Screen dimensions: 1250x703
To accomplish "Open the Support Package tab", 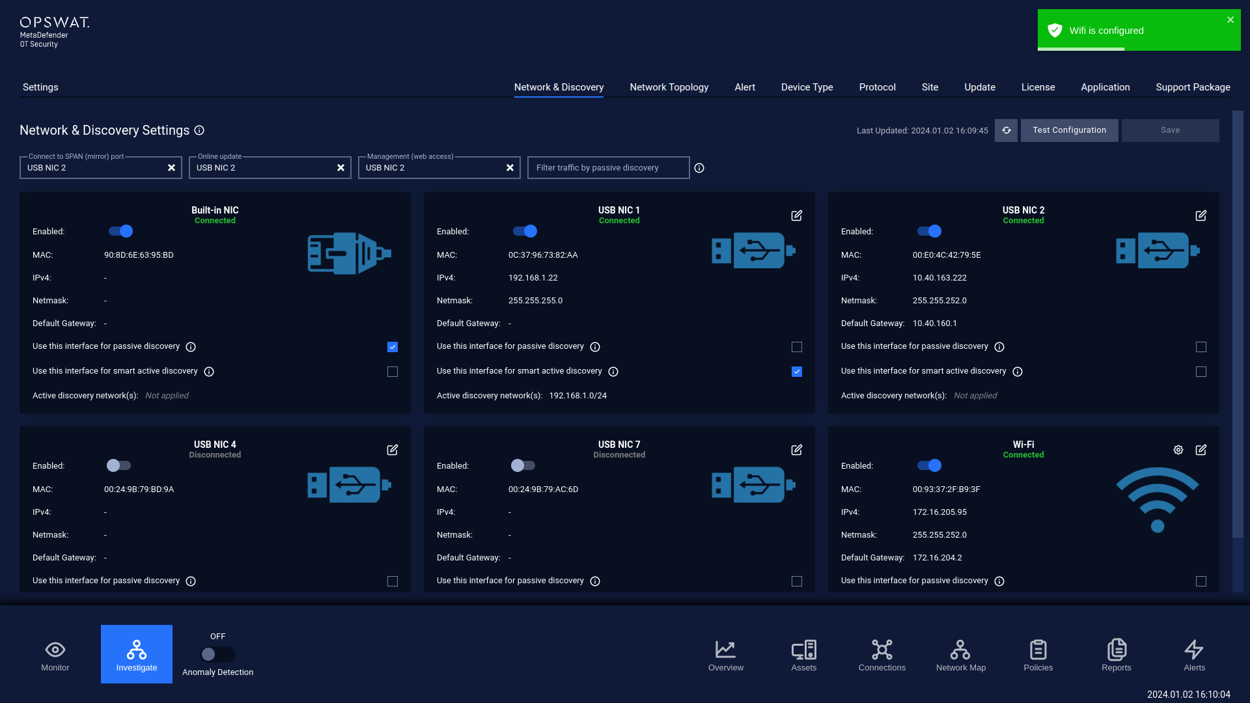I will (1193, 87).
